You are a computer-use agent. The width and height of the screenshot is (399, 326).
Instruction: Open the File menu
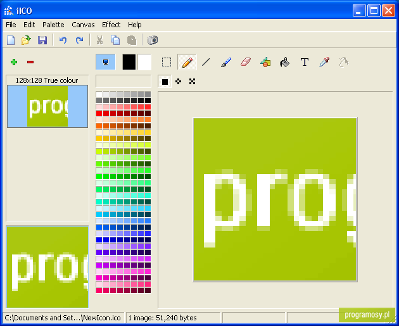click(x=11, y=25)
